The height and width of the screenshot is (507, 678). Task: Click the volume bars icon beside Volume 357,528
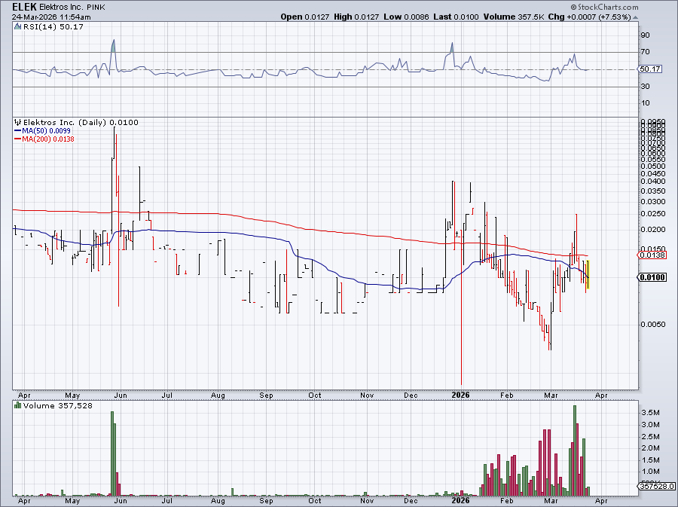tap(18, 405)
